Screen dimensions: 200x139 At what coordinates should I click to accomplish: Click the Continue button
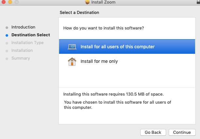coord(182,132)
